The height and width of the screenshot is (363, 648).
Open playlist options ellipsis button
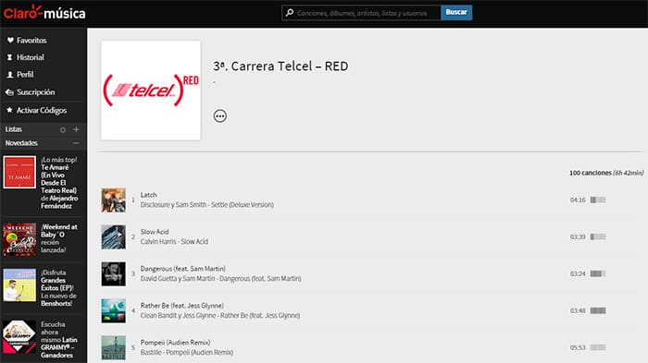tap(220, 115)
